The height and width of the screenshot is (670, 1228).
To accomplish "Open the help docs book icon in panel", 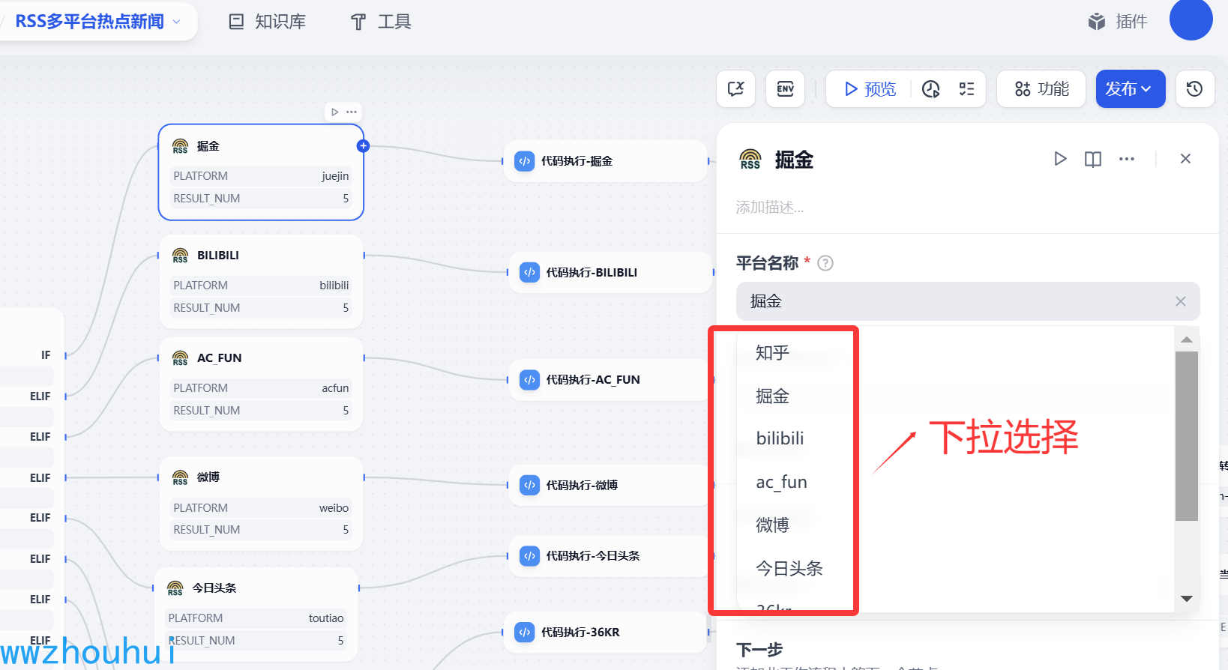I will tap(1093, 159).
